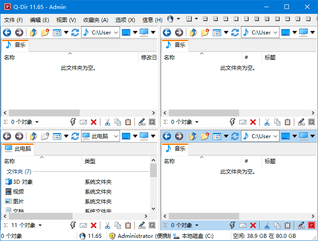Click the paste clipboard icon in bottom-left pane
This screenshot has height=241, width=318.
point(128,225)
